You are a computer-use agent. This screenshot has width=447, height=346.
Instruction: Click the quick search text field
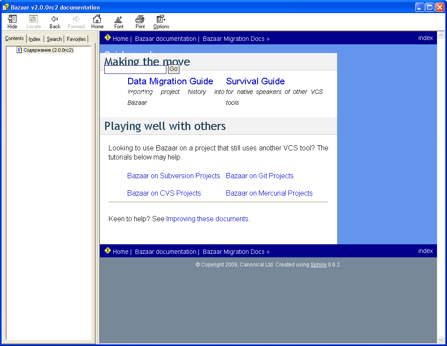(x=135, y=70)
